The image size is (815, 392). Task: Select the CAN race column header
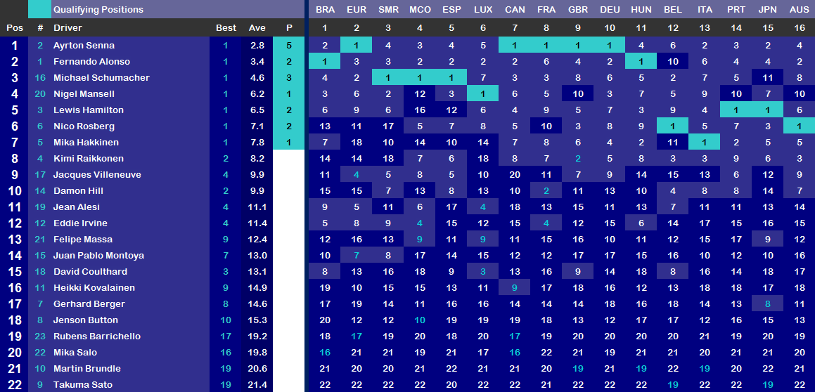tap(515, 10)
